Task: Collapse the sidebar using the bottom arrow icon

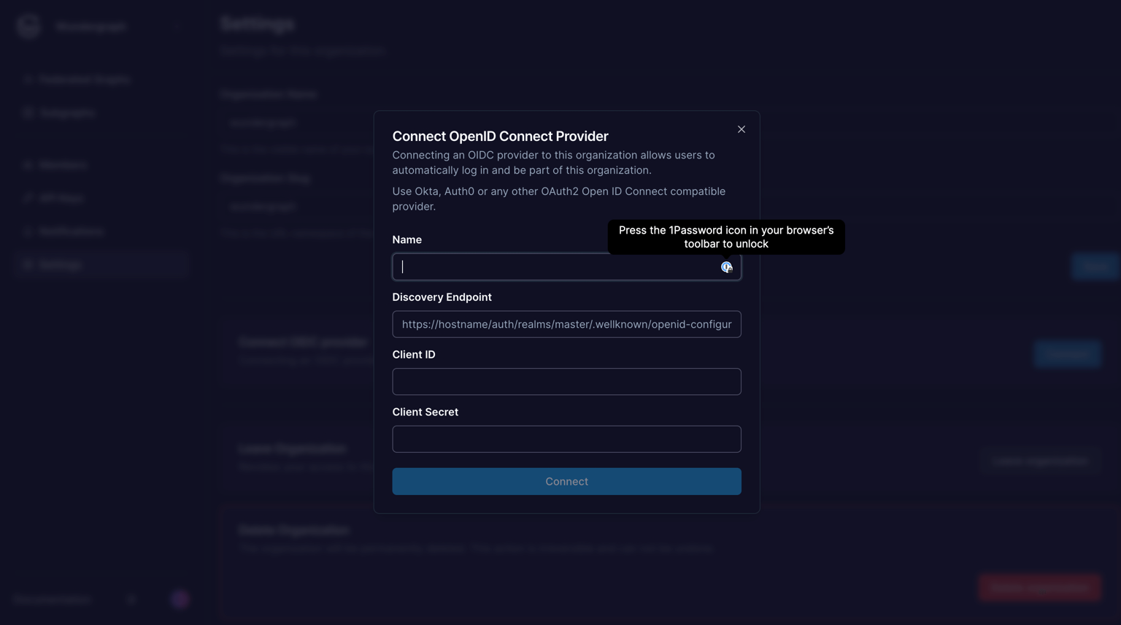Action: pyautogui.click(x=131, y=599)
